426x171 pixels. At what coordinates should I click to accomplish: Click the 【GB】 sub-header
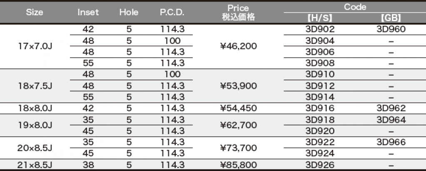tap(391, 18)
